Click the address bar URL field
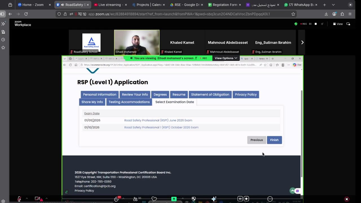 coord(176,14)
